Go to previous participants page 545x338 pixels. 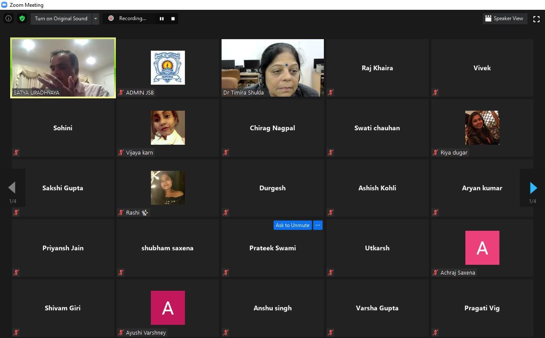12,188
